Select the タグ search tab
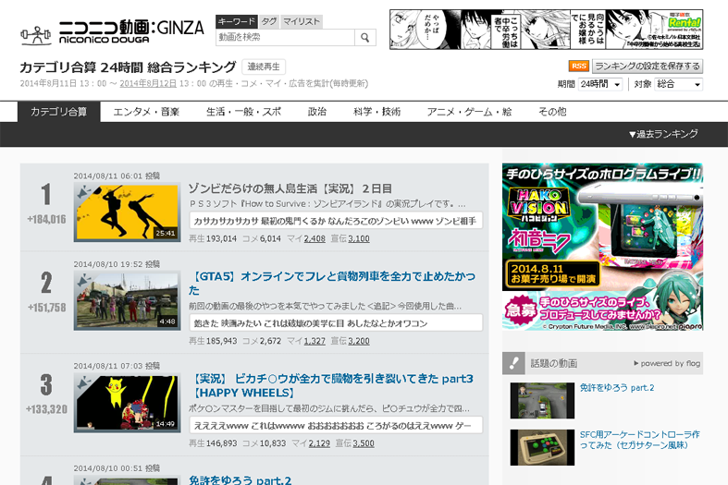Screen dimensions: 728x485 pos(269,21)
